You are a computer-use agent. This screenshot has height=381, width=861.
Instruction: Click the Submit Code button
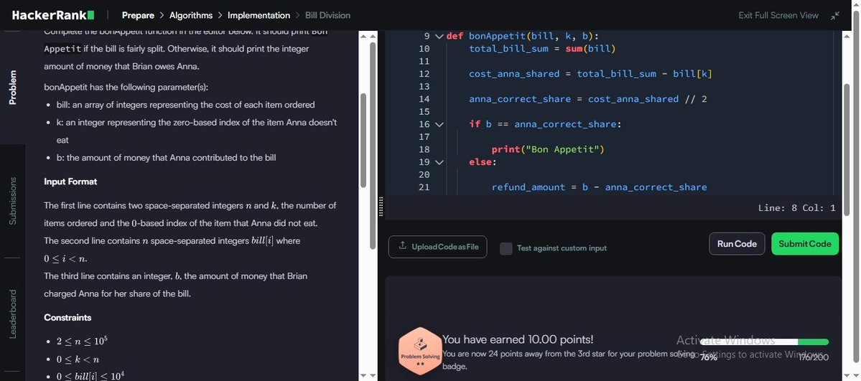(805, 244)
